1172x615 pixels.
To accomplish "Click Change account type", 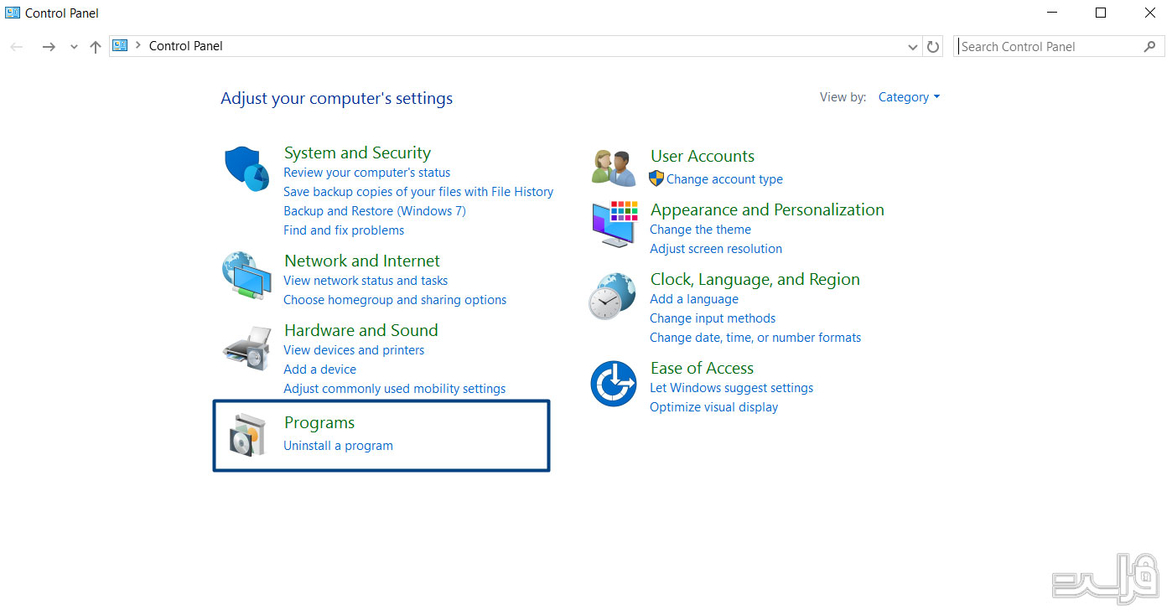I will 724,179.
